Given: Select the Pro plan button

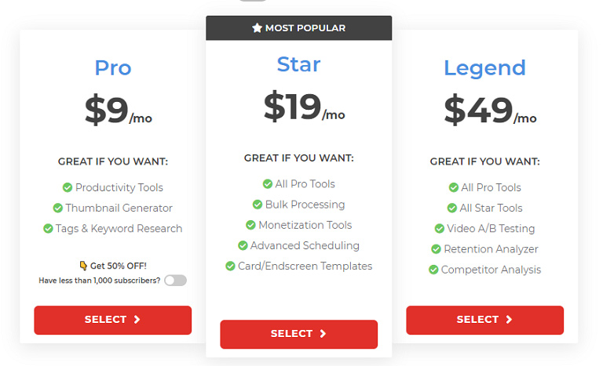Looking at the screenshot, I should point(113,320).
